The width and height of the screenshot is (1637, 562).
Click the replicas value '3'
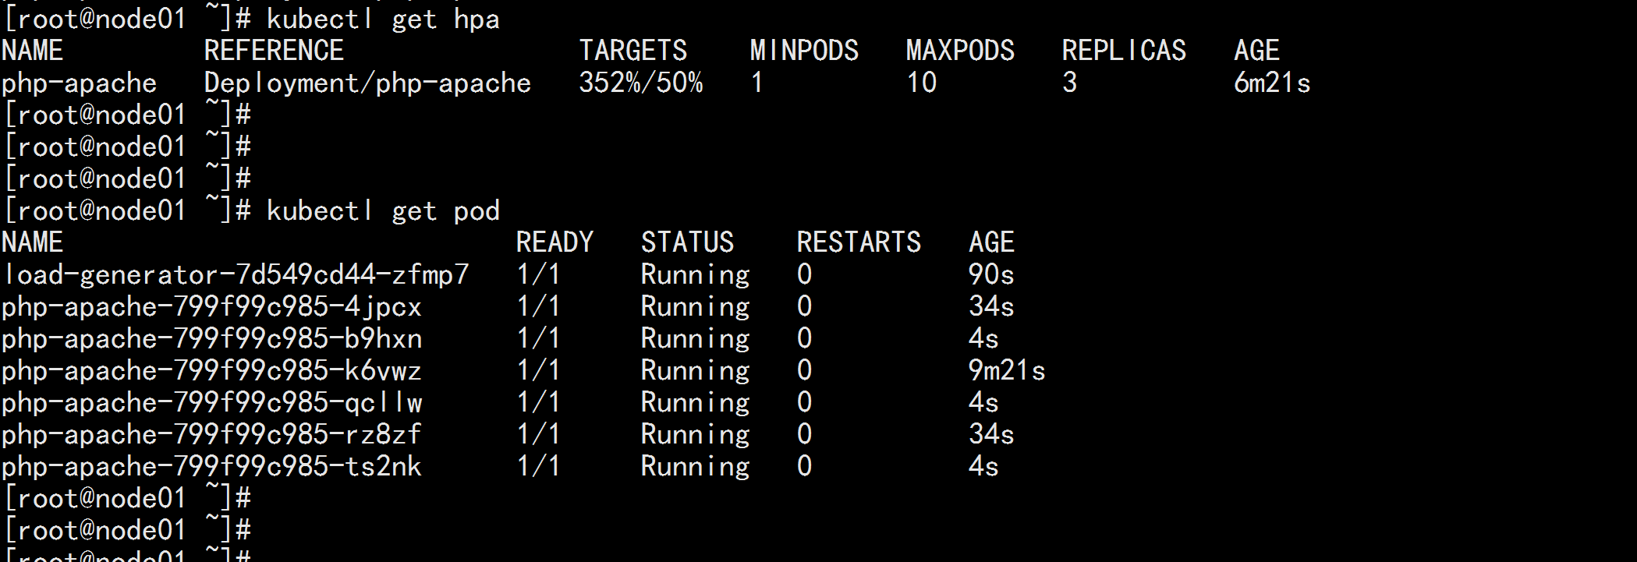coord(1069,83)
